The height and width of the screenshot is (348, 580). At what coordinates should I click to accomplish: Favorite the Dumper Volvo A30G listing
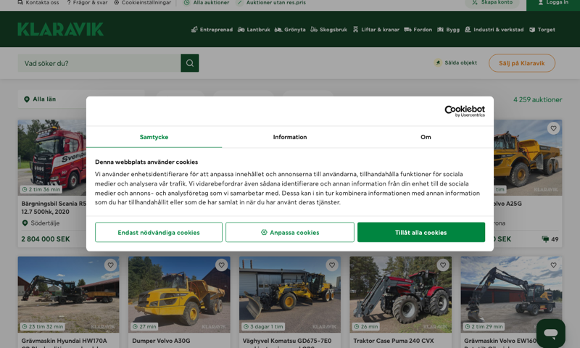tap(221, 265)
